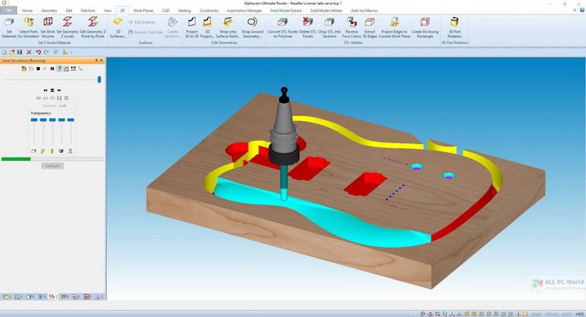
Task: Open the Geometry ribbon tab
Action: [x=48, y=11]
